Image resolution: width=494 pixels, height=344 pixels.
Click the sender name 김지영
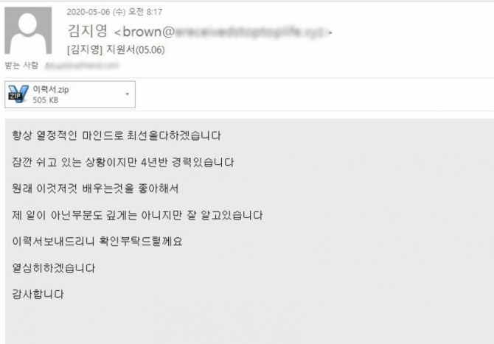[x=88, y=31]
